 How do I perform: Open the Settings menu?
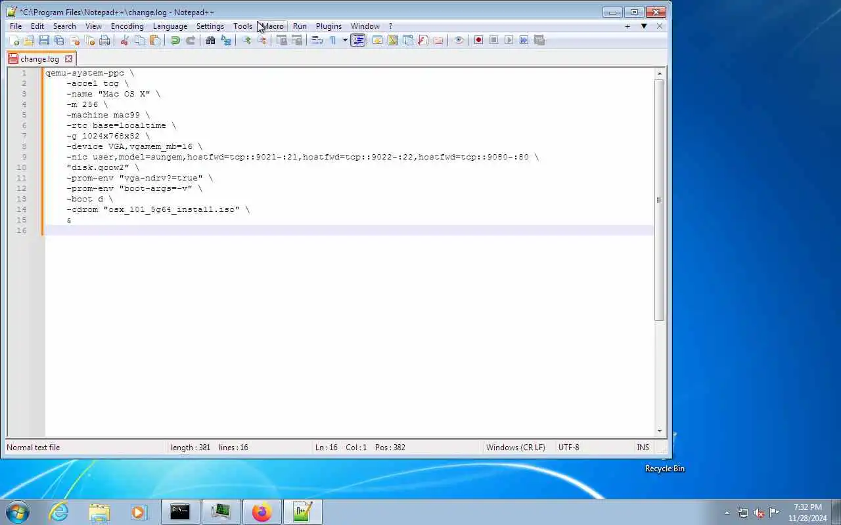coord(210,26)
